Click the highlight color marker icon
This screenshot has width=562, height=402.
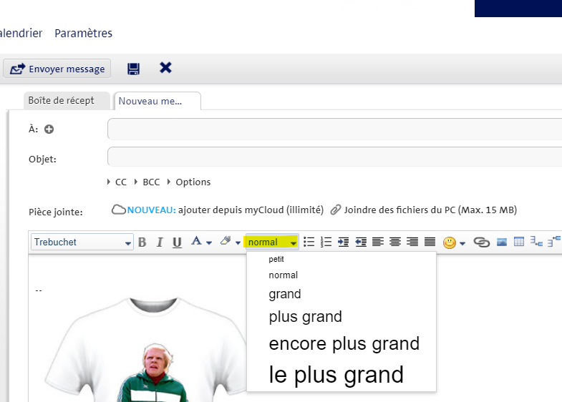(226, 240)
